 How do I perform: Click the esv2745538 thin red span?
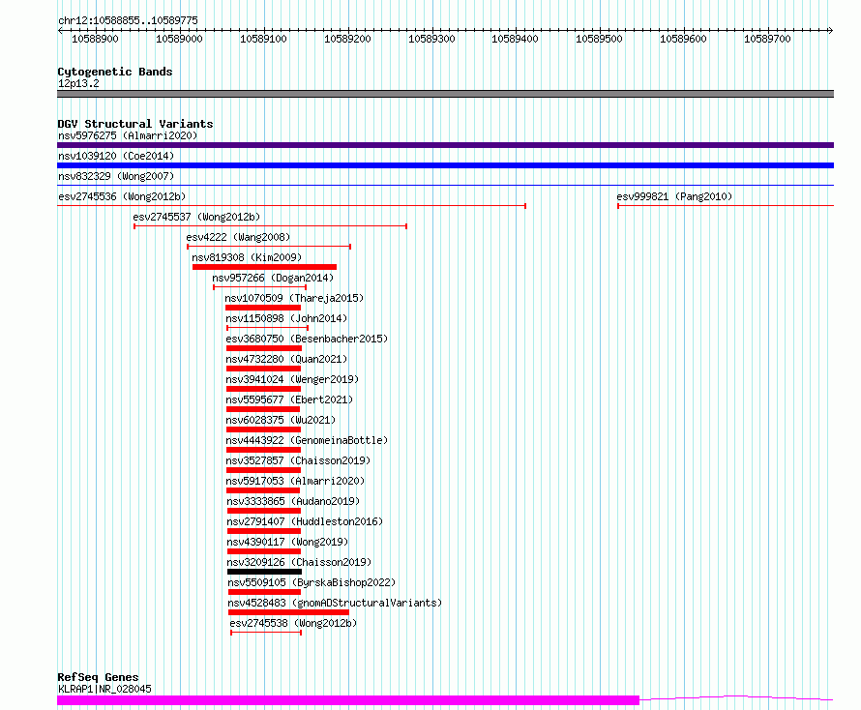[x=266, y=633]
